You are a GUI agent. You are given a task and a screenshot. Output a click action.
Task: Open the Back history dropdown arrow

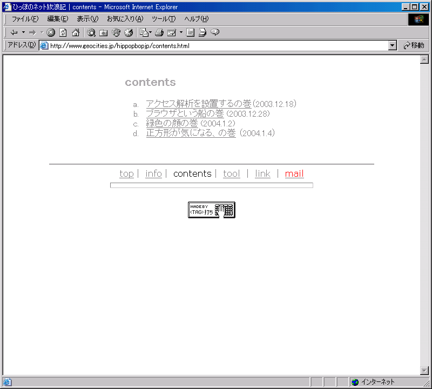23,32
